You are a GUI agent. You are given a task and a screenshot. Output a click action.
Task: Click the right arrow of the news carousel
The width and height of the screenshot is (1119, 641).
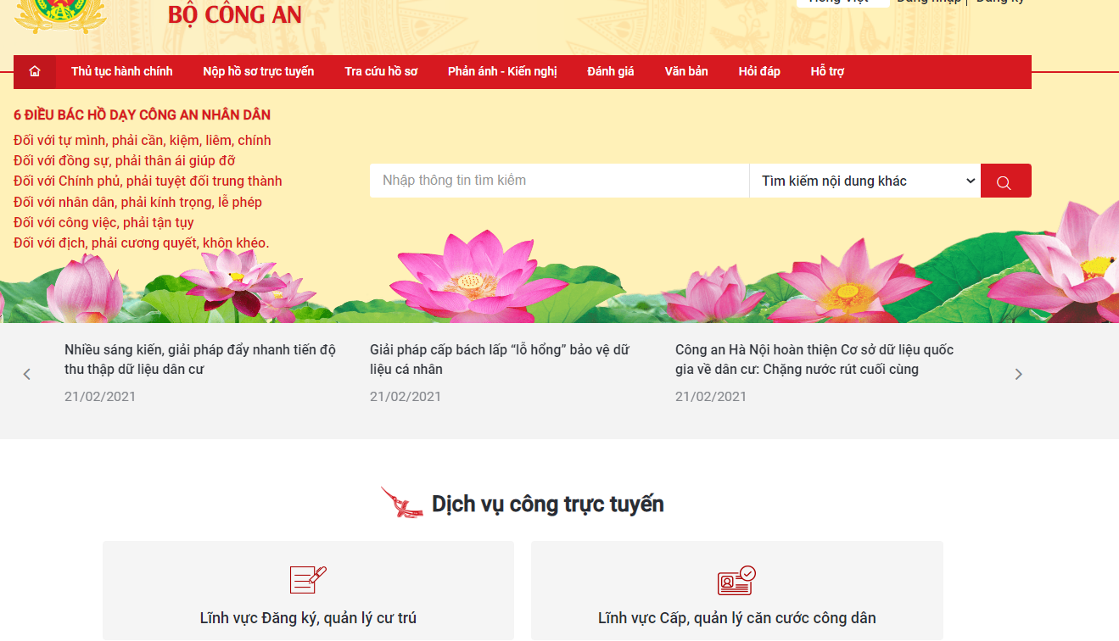[x=1018, y=373]
